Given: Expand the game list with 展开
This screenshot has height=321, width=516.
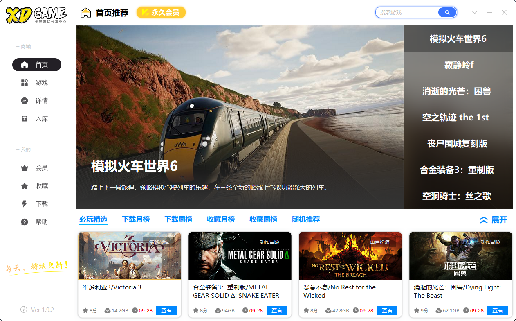Looking at the screenshot, I should click(x=493, y=220).
